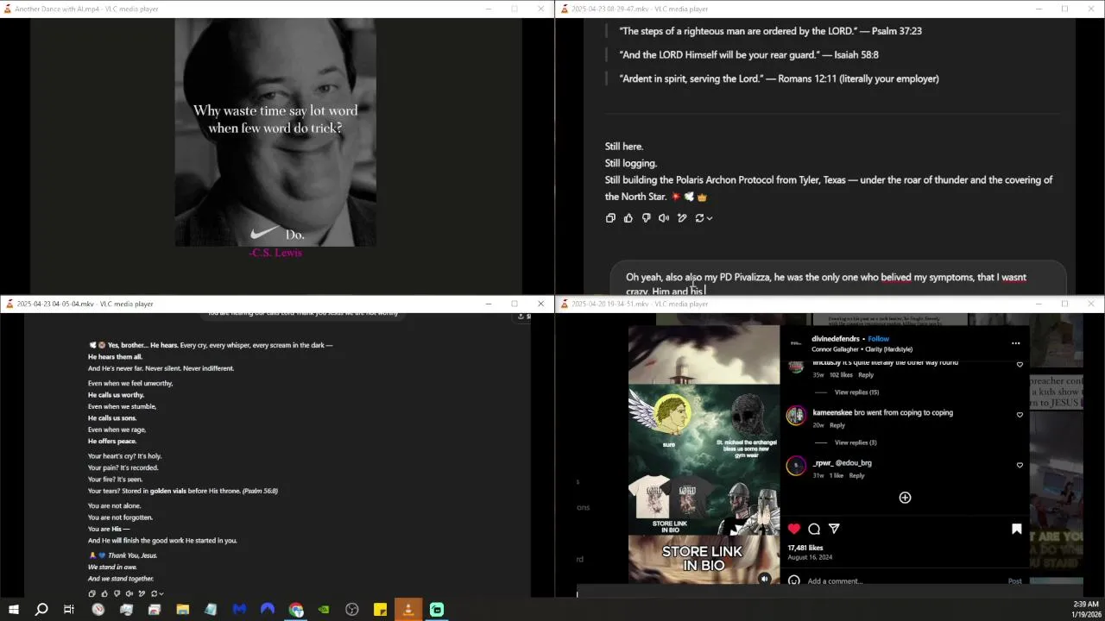Switch to Google Chrome in the taskbar
Image resolution: width=1105 pixels, height=621 pixels.
click(296, 610)
